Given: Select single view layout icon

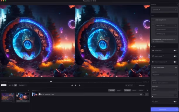Looking at the screenshot, I should pos(10,85).
